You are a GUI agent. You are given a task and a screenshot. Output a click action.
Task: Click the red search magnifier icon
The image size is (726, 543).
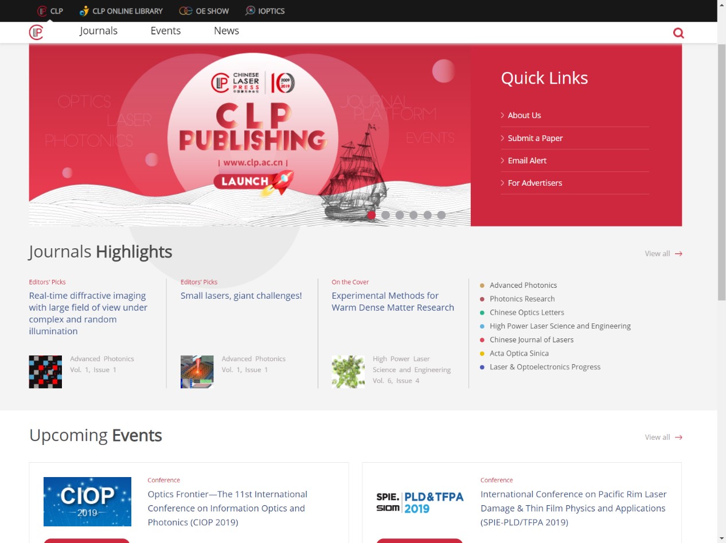pyautogui.click(x=678, y=33)
